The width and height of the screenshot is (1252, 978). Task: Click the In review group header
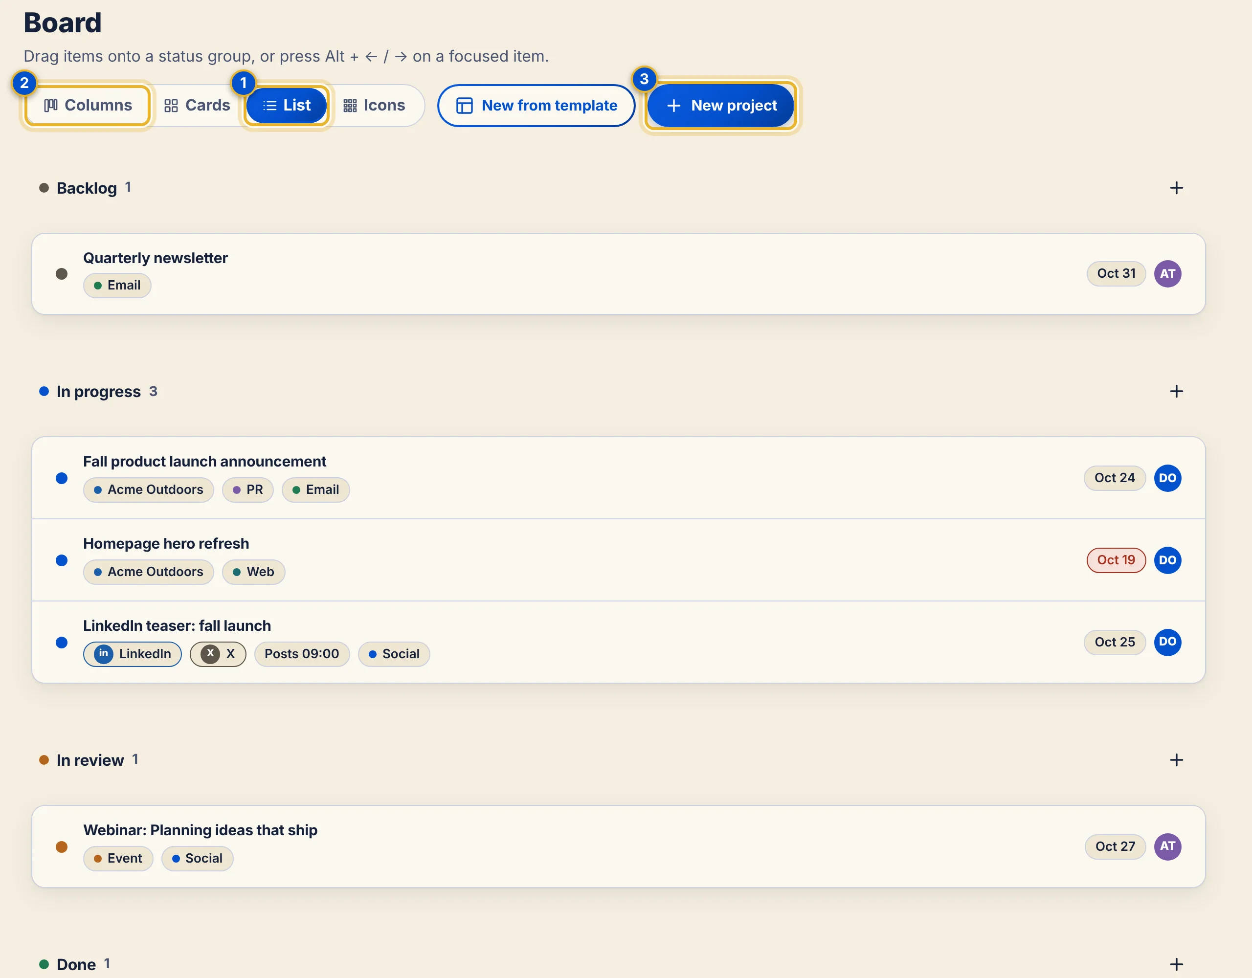click(90, 760)
